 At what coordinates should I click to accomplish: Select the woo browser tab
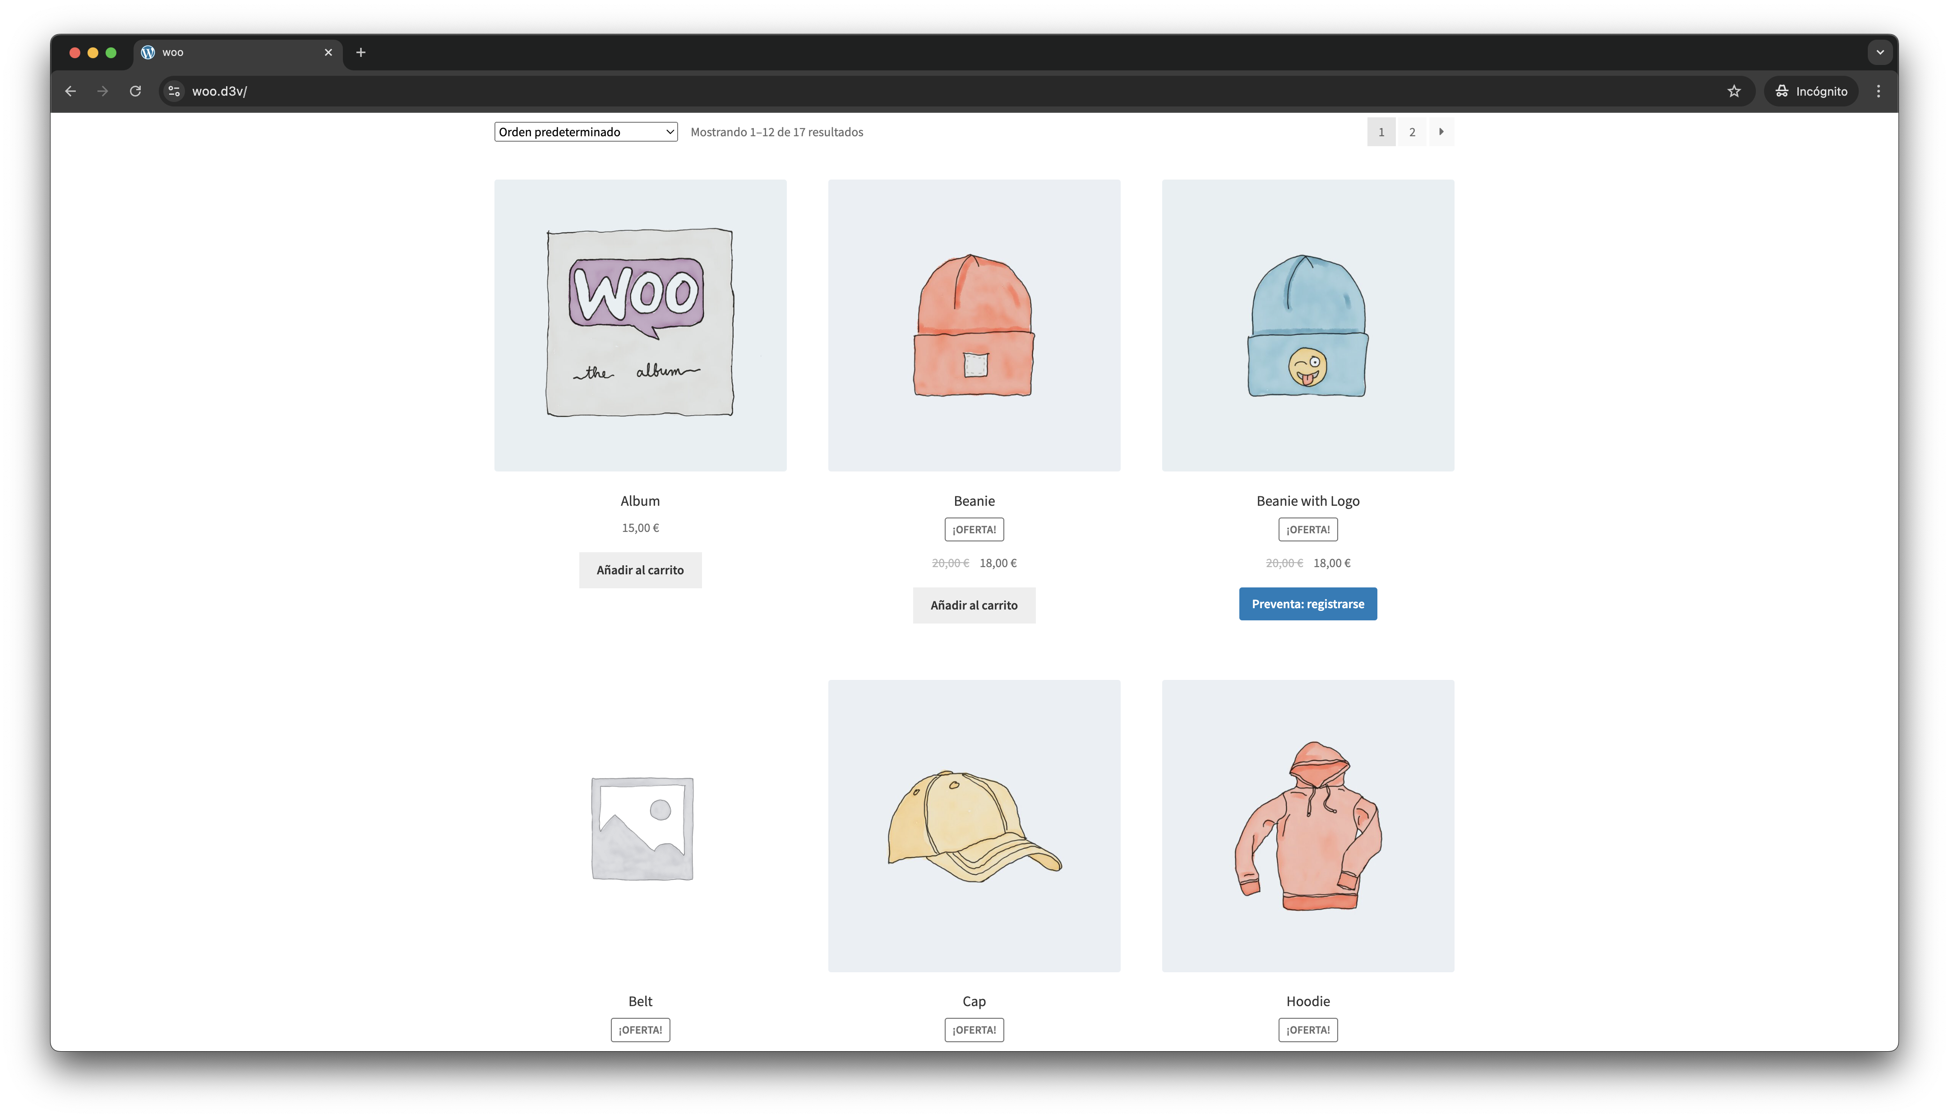pyautogui.click(x=230, y=52)
